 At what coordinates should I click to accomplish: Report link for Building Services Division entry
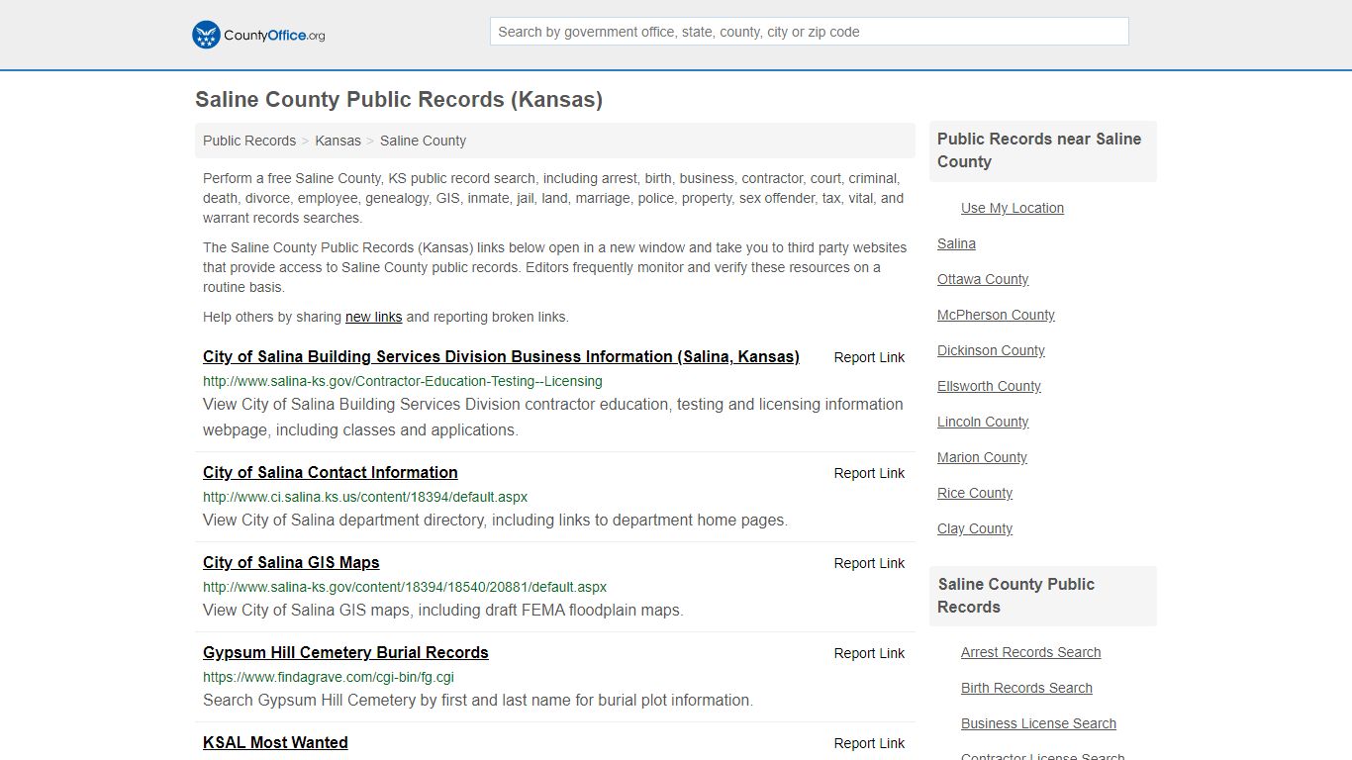click(x=869, y=357)
